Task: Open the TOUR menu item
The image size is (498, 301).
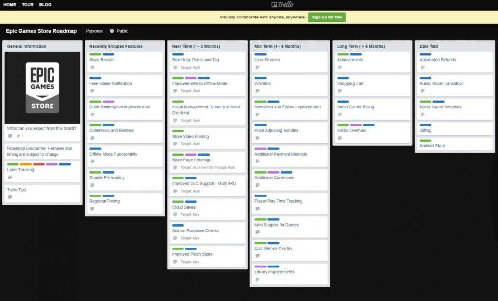Action: 28,5
